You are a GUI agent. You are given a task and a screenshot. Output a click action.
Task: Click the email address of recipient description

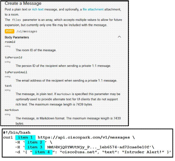coord(66,81)
